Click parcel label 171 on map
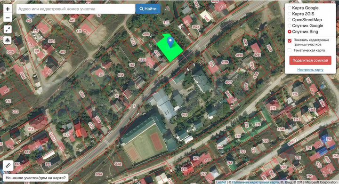This screenshot has width=339, height=184. point(79,31)
